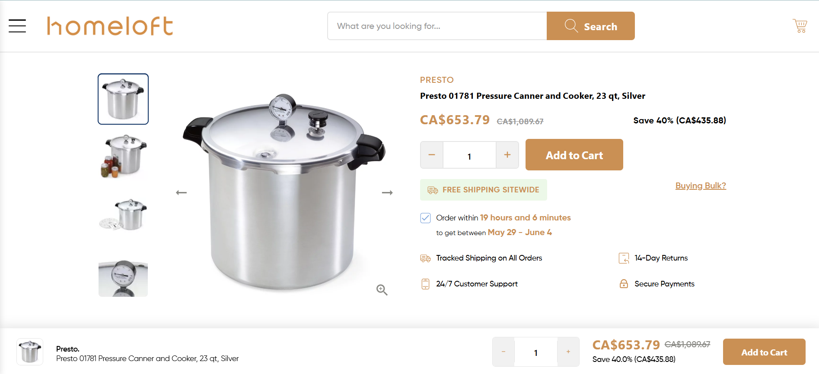Open the Buying Bulk? link
Viewport: 819px width, 374px height.
click(x=701, y=185)
